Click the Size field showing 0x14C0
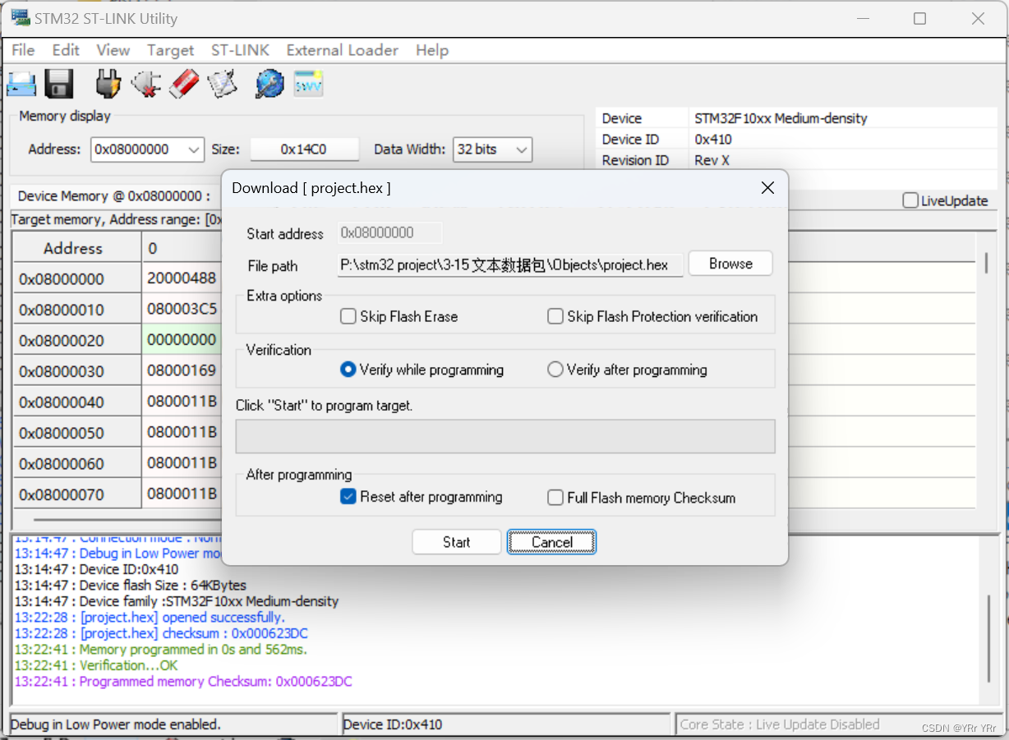The height and width of the screenshot is (740, 1009). pyautogui.click(x=304, y=149)
